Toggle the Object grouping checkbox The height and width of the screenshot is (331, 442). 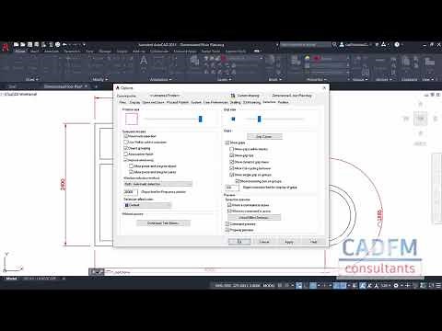coord(125,148)
